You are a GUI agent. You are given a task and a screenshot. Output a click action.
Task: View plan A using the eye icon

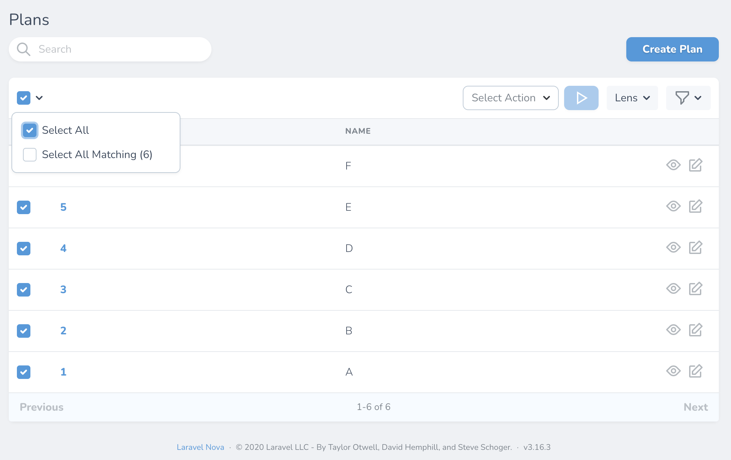click(x=673, y=372)
